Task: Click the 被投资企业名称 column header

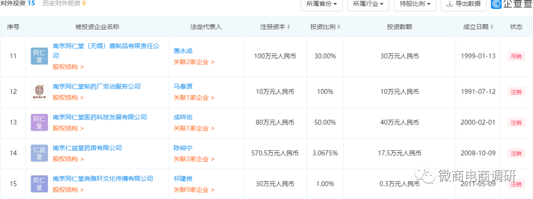Action: point(97,27)
